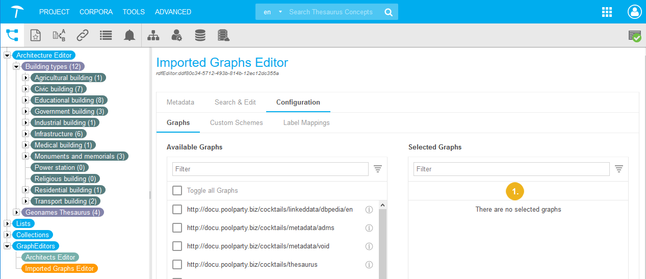Open the notifications bell icon
This screenshot has width=646, height=279.
(x=130, y=35)
